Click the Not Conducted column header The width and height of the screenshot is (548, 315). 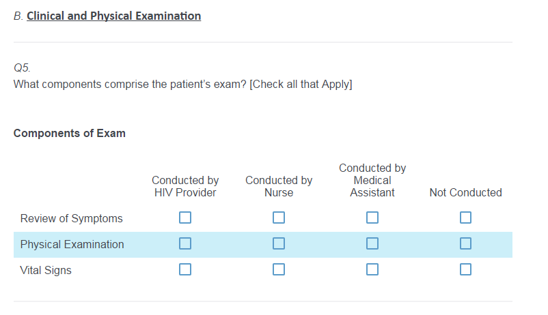465,192
